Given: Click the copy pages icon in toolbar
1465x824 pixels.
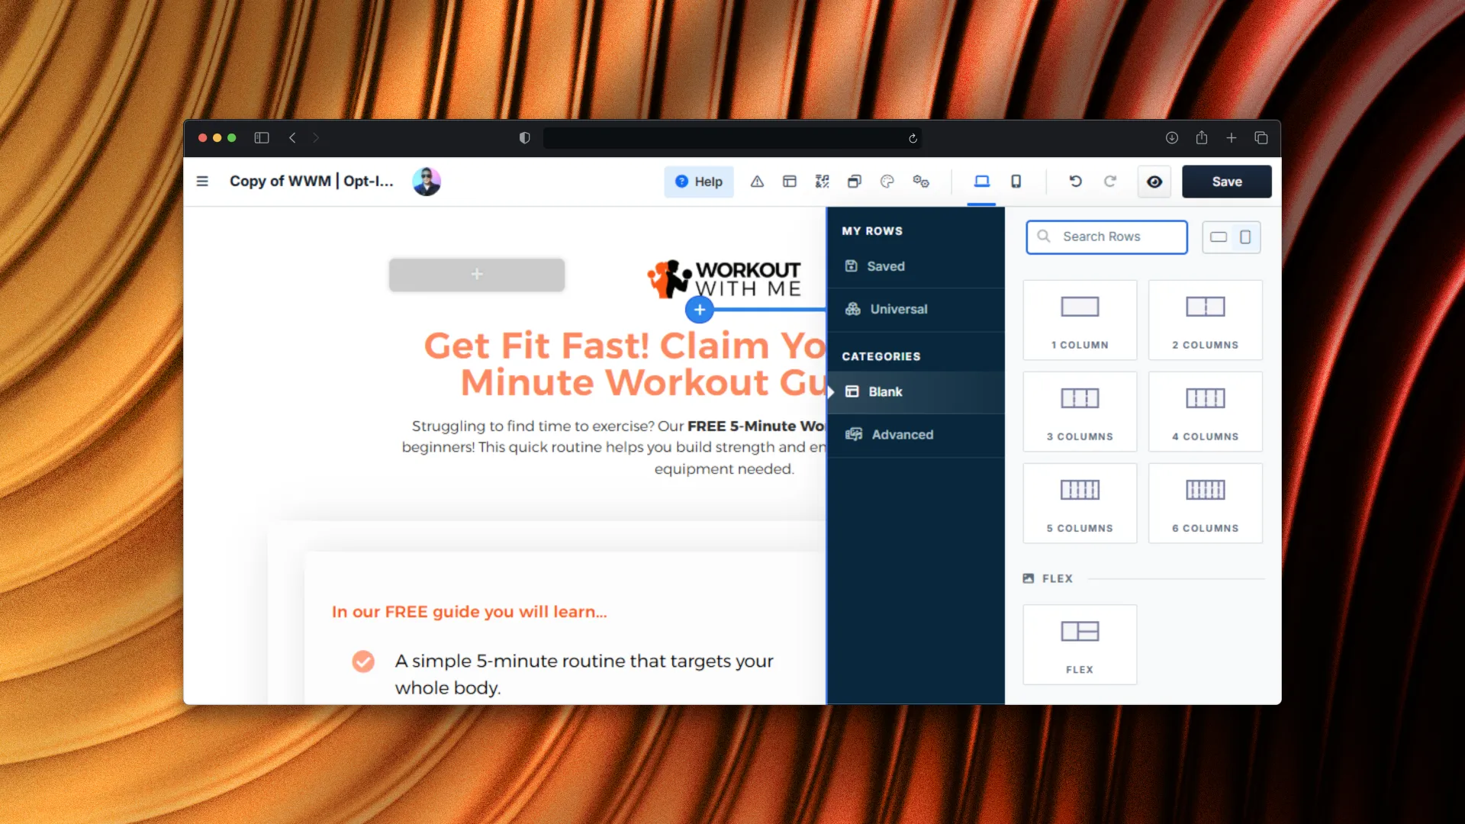Looking at the screenshot, I should click(854, 182).
